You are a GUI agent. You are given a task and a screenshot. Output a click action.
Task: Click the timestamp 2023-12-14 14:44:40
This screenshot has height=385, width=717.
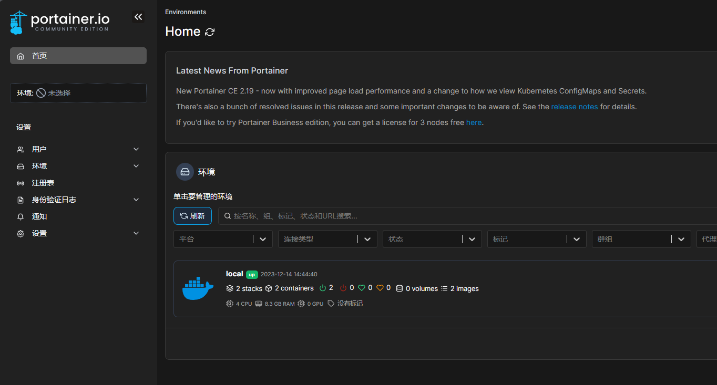[x=289, y=274]
